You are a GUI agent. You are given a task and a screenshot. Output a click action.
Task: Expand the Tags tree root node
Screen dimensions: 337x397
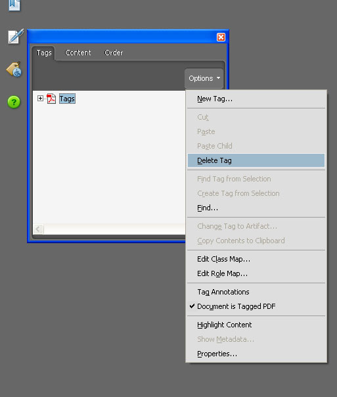point(40,98)
